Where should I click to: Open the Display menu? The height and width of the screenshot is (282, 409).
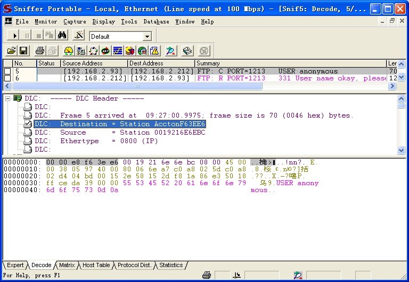click(x=103, y=22)
